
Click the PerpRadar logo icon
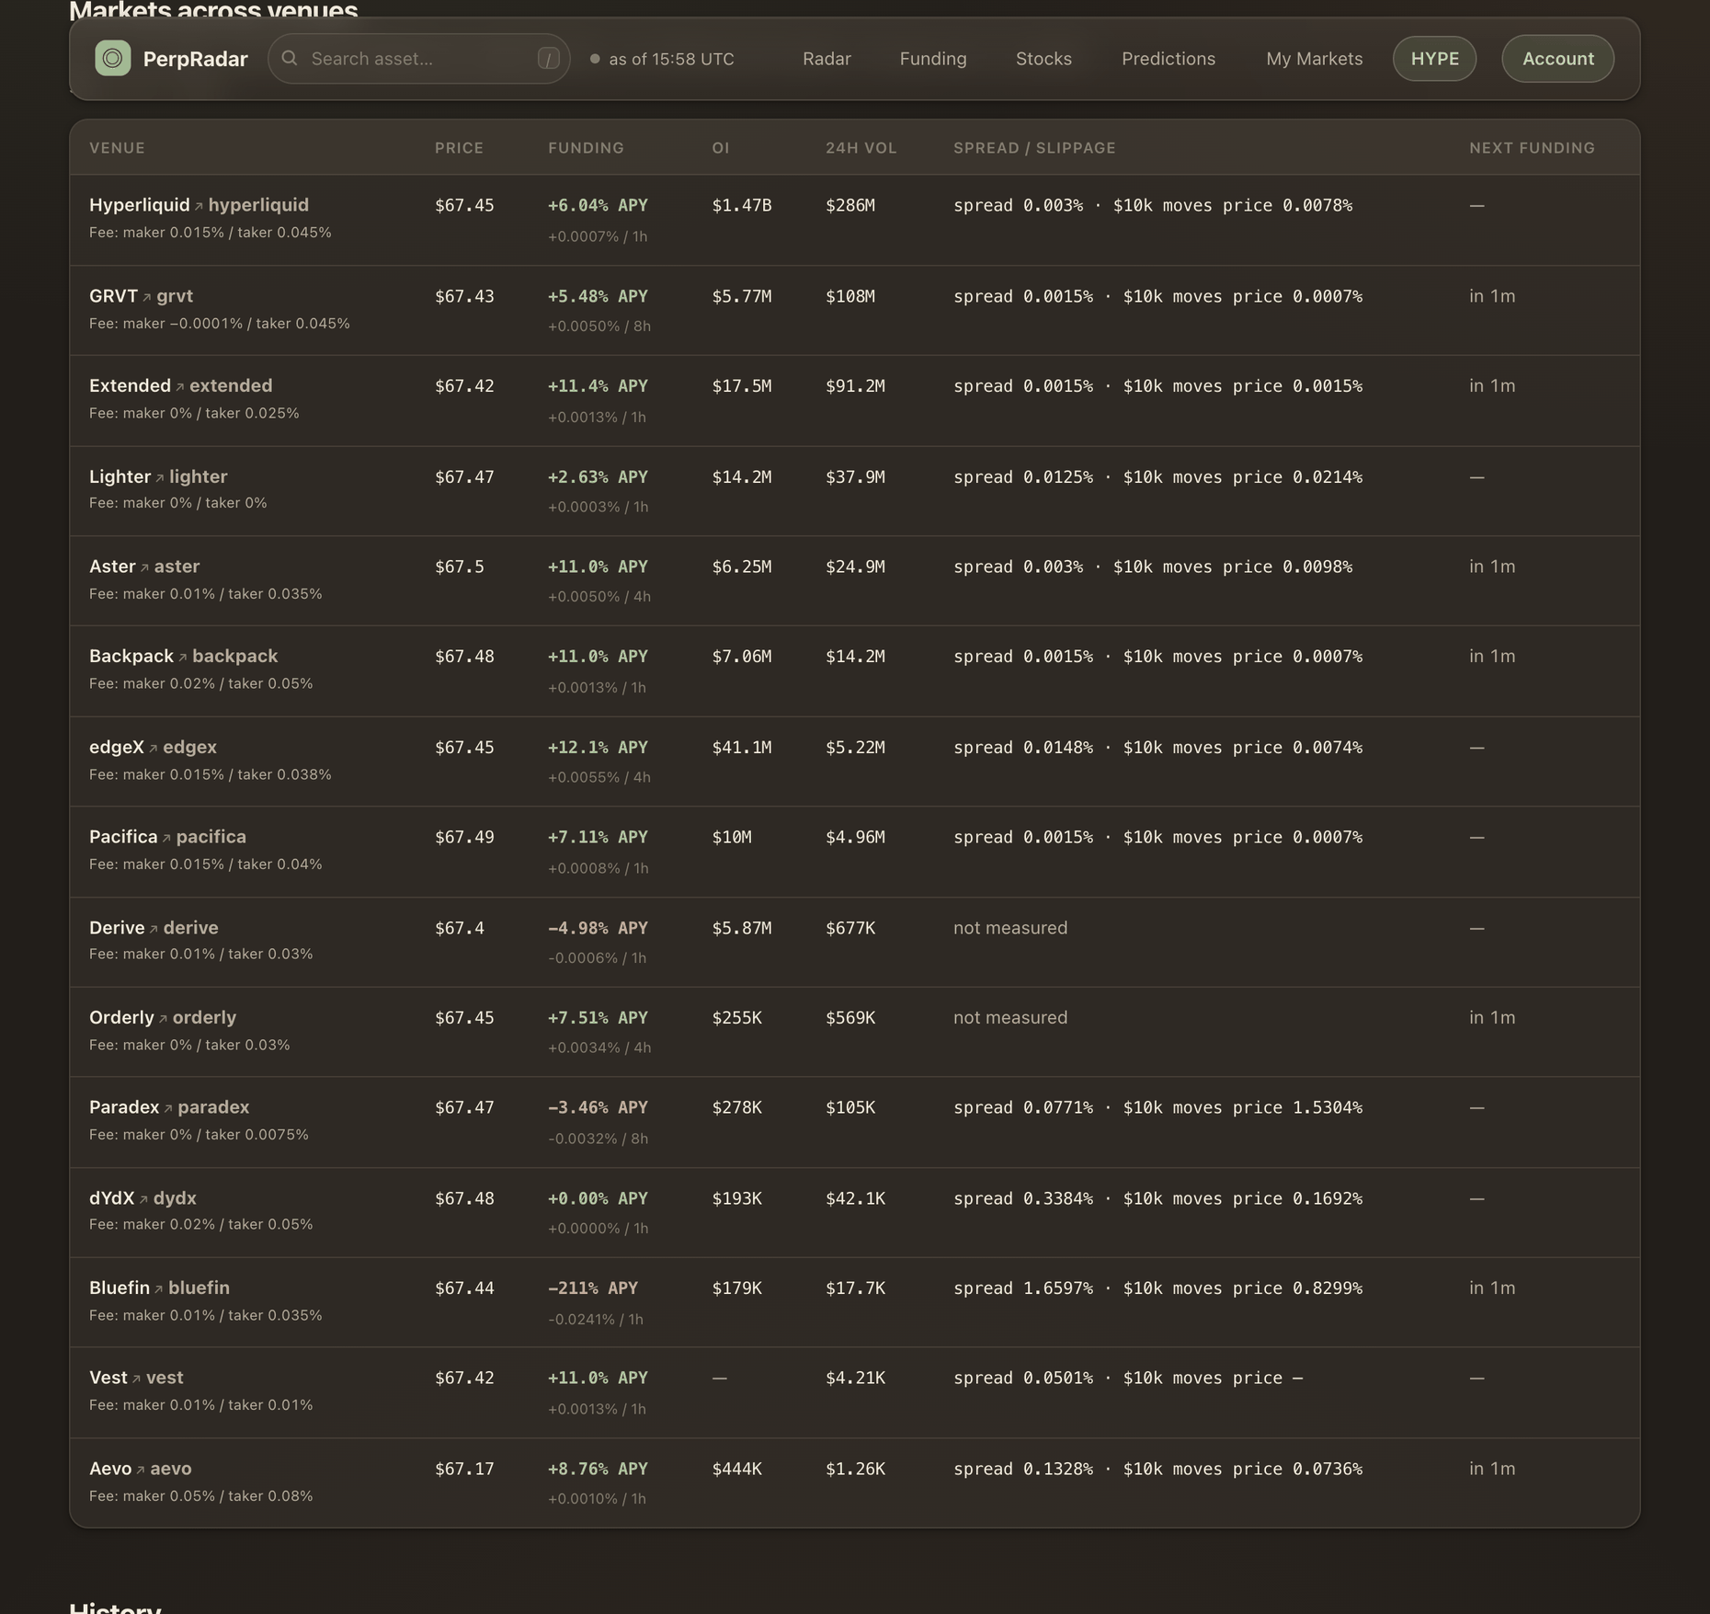coord(112,59)
